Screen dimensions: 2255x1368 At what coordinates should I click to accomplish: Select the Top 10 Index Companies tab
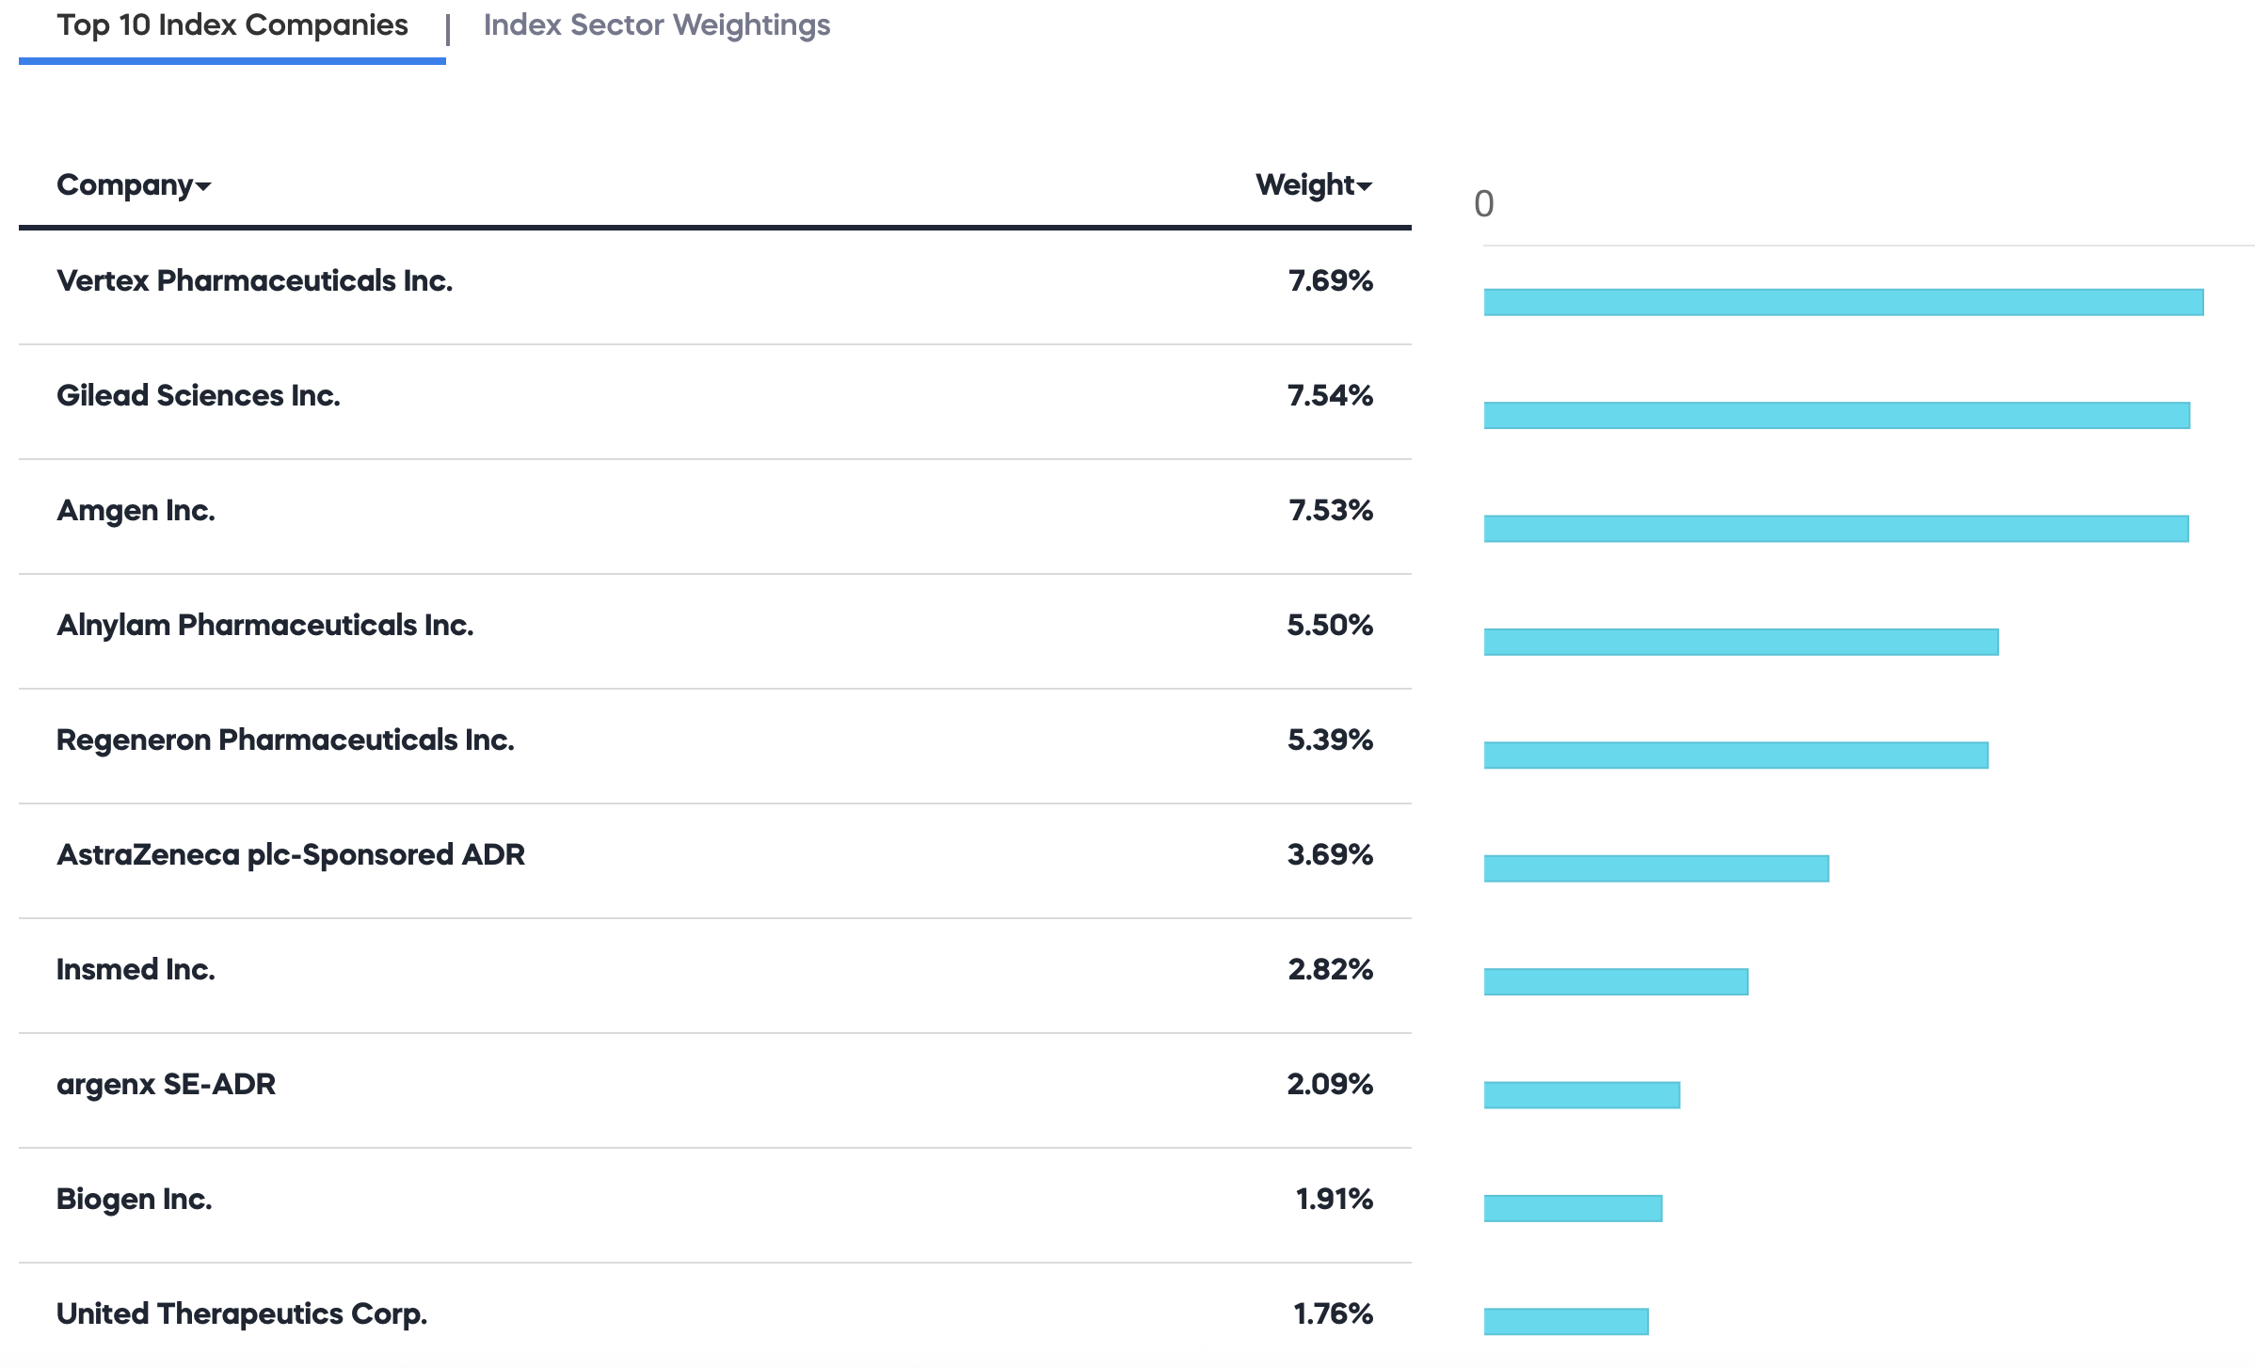pyautogui.click(x=232, y=25)
